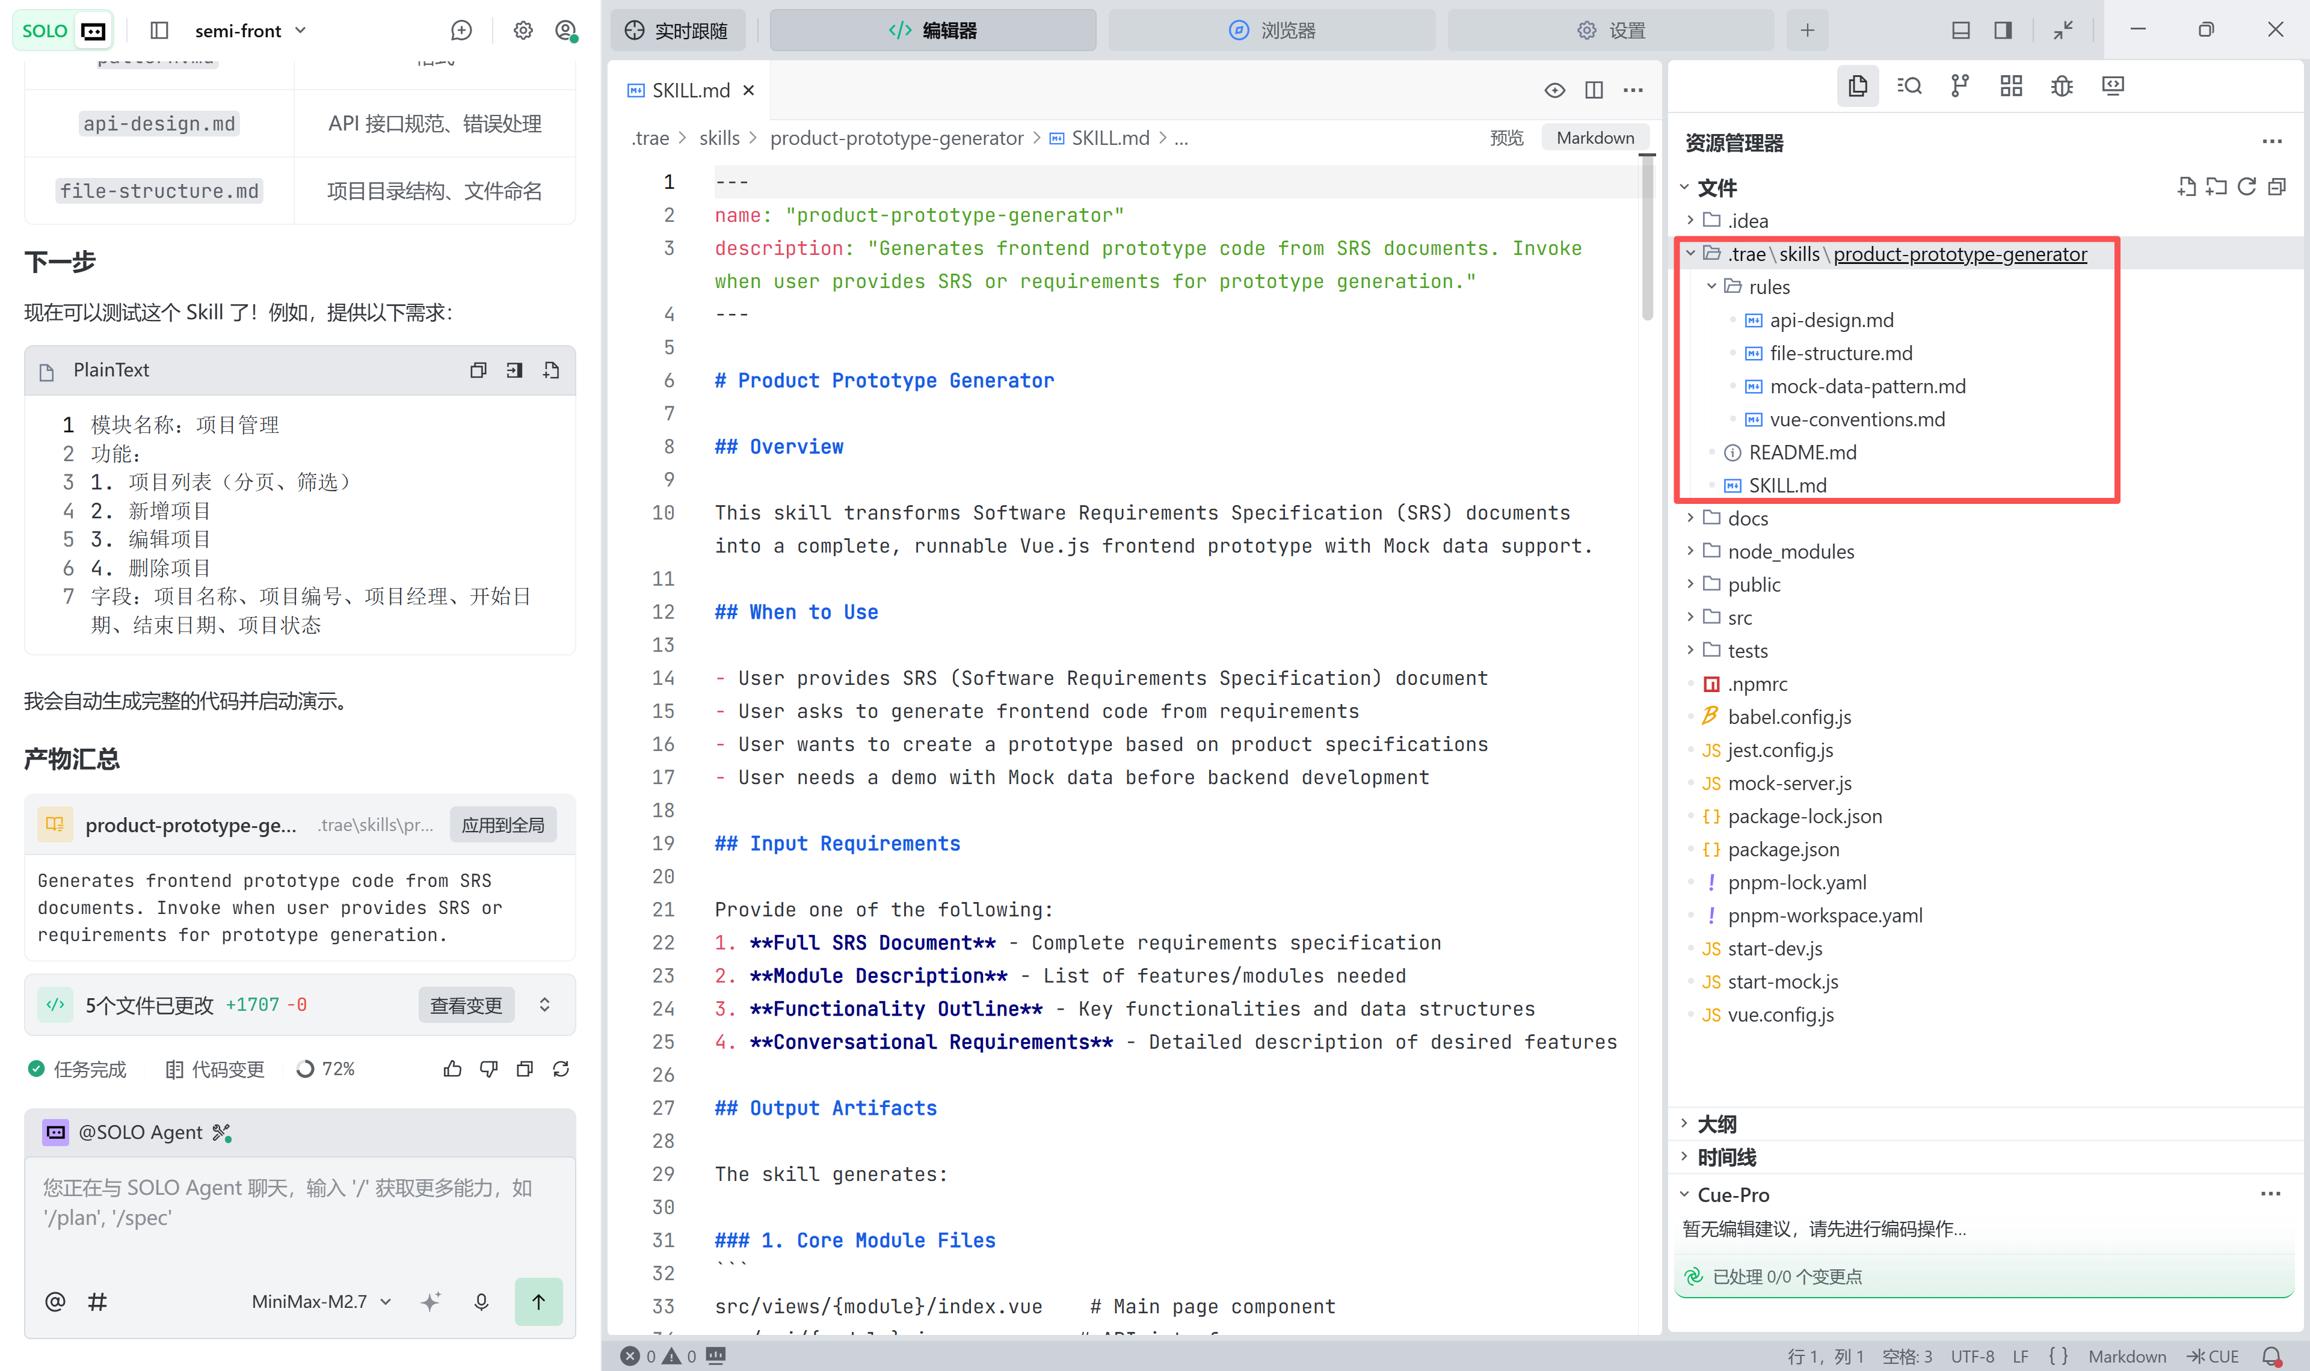Collapse all folders in explorer
This screenshot has height=1371, width=2310.
point(2277,186)
